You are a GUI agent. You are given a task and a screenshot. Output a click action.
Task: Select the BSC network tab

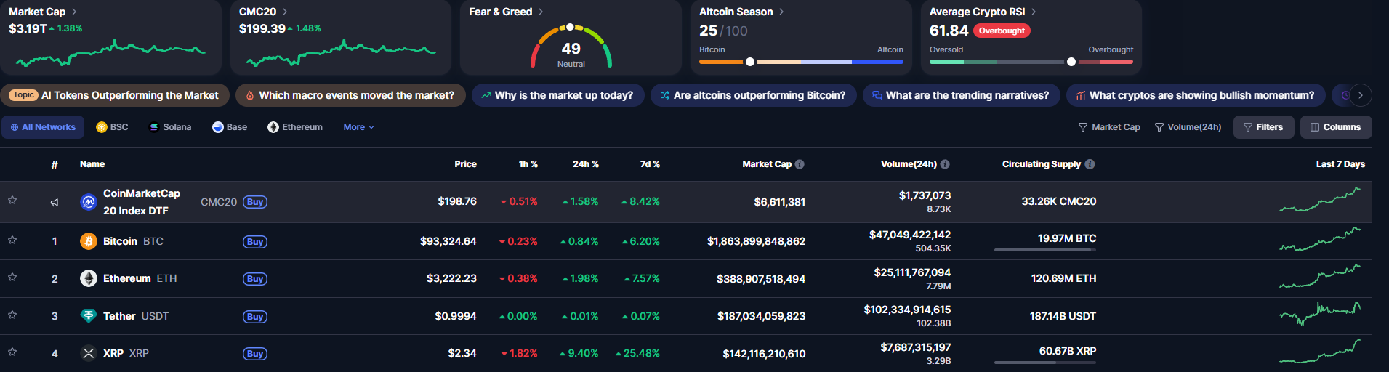[x=112, y=127]
